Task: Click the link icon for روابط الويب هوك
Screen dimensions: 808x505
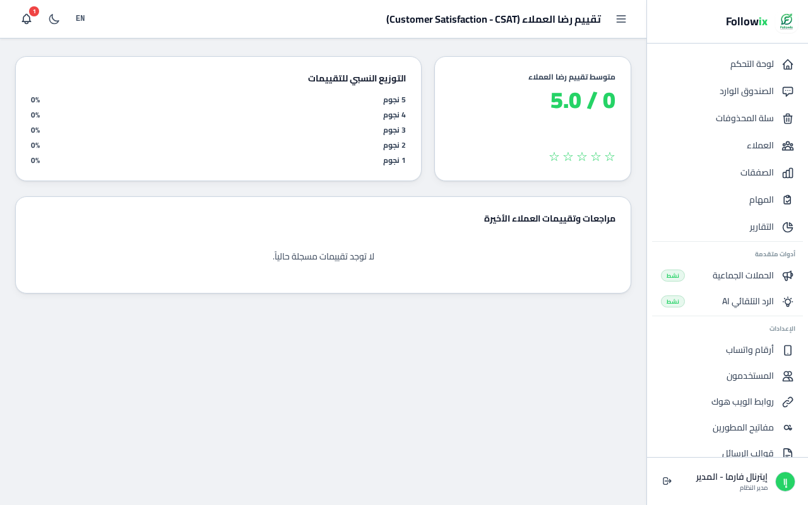Action: pyautogui.click(x=788, y=402)
